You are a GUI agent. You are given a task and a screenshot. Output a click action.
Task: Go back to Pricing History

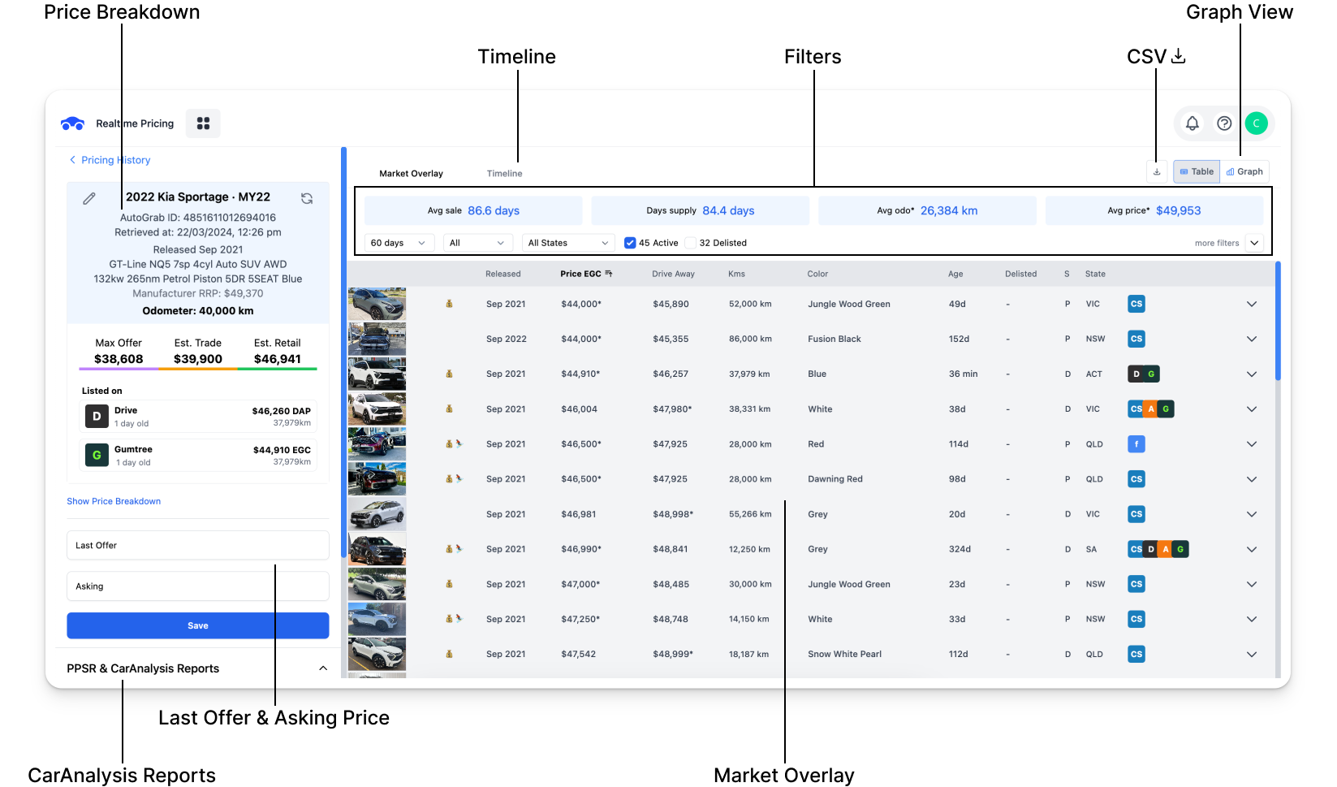pyautogui.click(x=110, y=160)
